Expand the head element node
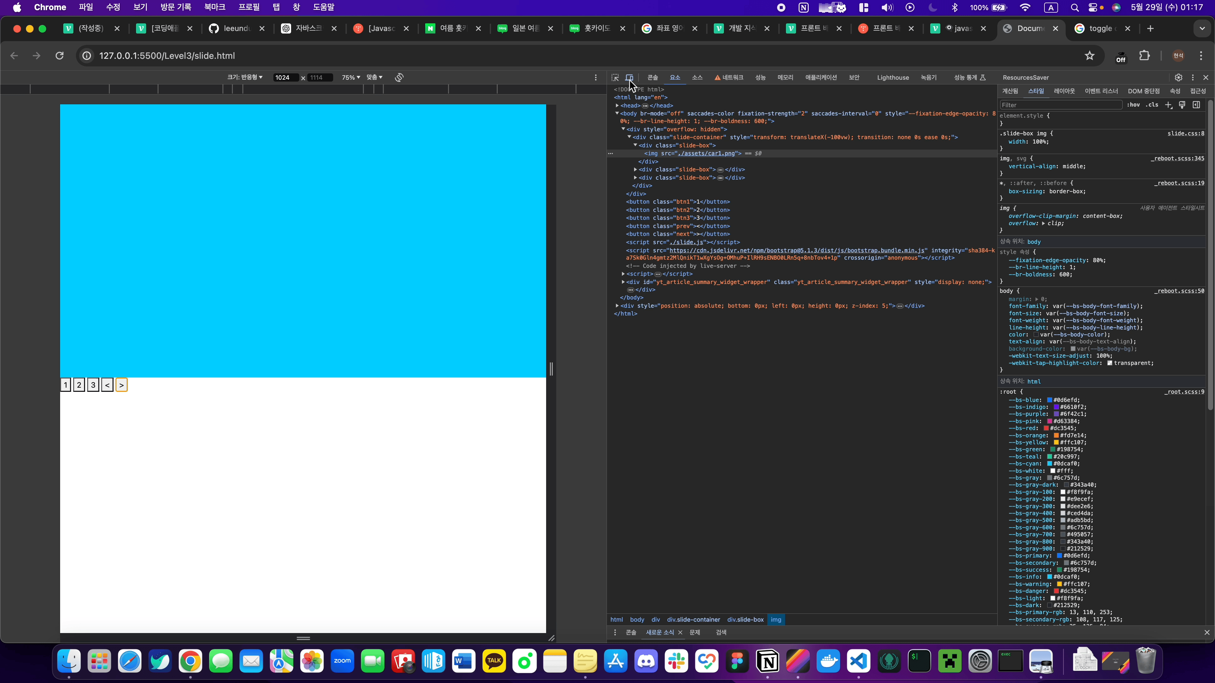Image resolution: width=1215 pixels, height=683 pixels. 617,106
